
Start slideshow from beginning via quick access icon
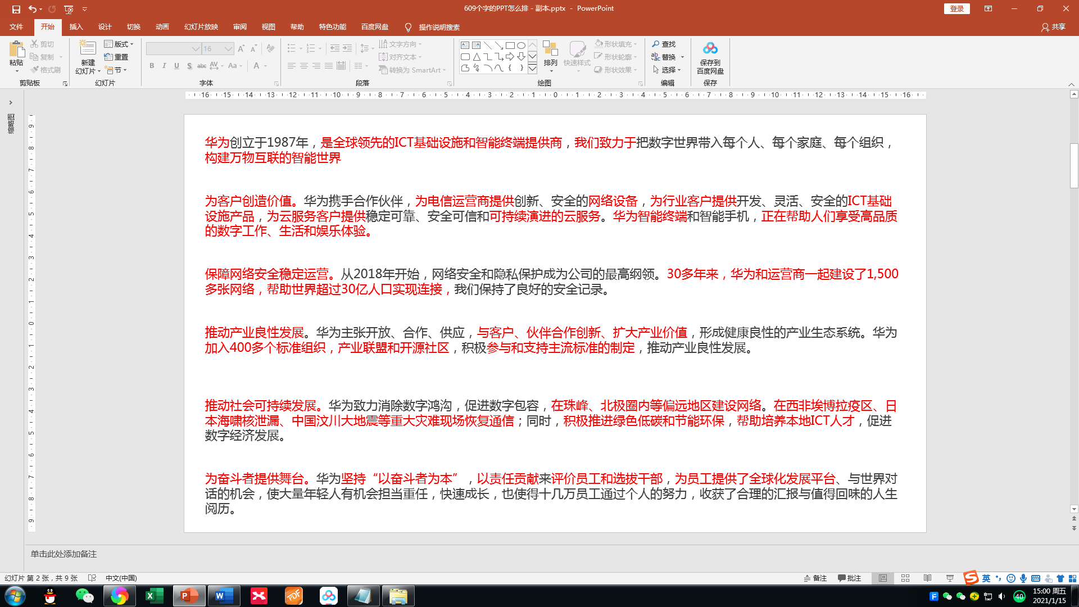click(69, 9)
